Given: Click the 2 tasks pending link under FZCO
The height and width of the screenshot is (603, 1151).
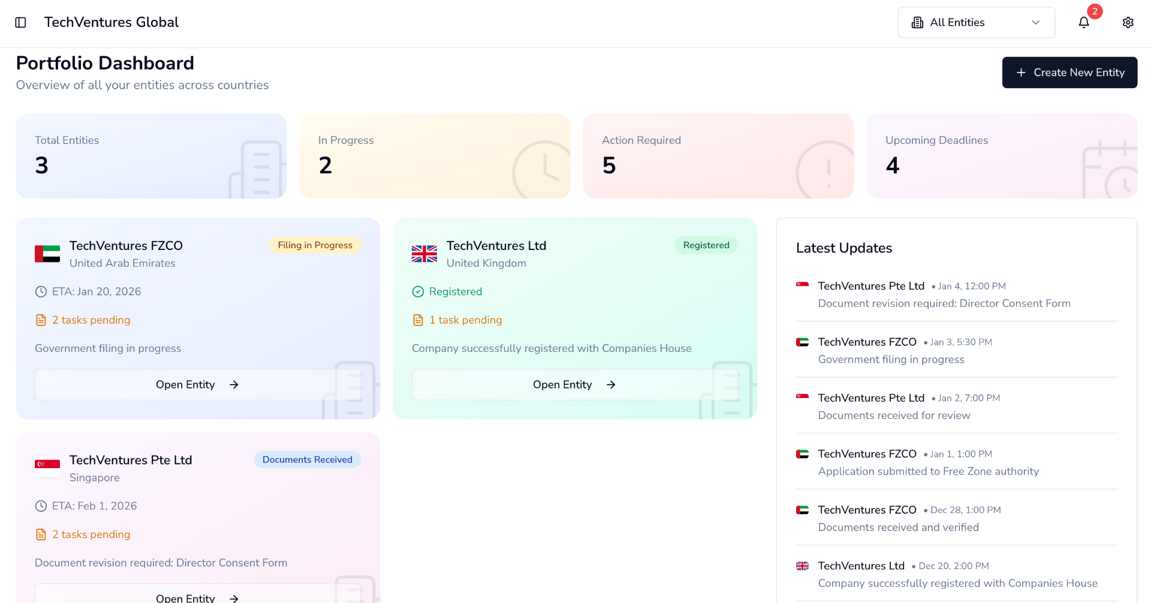Looking at the screenshot, I should click(91, 320).
